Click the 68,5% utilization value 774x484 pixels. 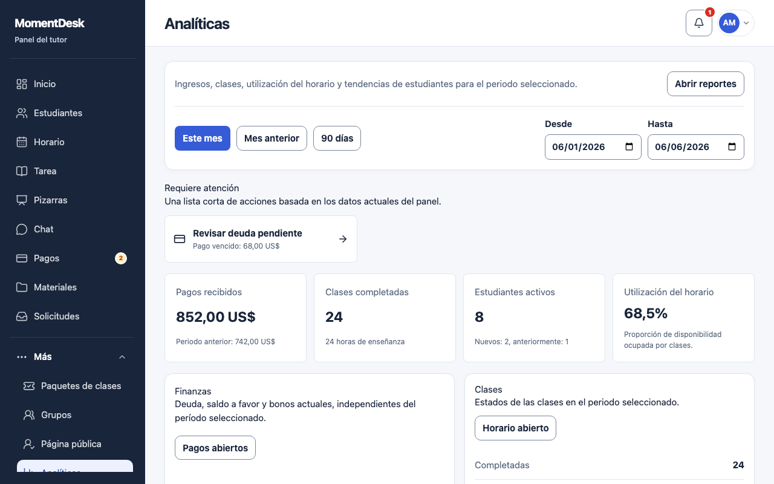646,313
